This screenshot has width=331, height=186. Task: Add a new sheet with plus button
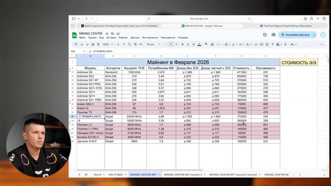tap(79, 175)
